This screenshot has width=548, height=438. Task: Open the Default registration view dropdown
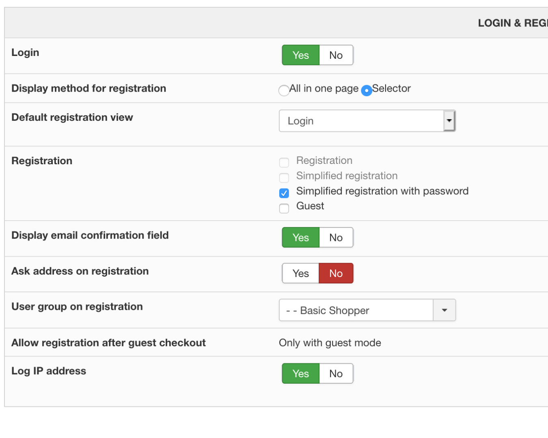pos(361,121)
